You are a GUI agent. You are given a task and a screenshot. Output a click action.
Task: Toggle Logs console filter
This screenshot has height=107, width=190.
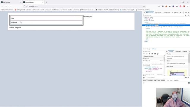click(155, 80)
